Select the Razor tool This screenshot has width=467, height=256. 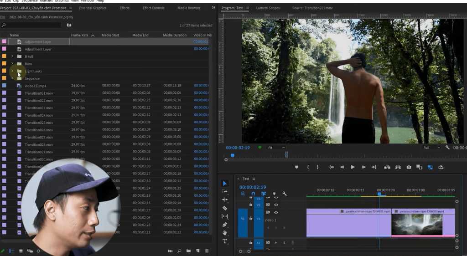tap(225, 208)
